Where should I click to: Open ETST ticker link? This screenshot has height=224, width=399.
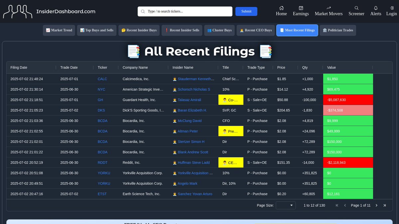[x=102, y=194]
